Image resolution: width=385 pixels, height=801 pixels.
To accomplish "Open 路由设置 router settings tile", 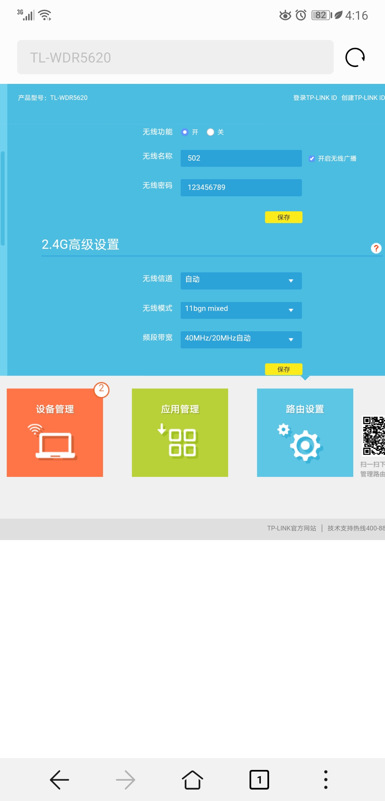I will pos(305,432).
